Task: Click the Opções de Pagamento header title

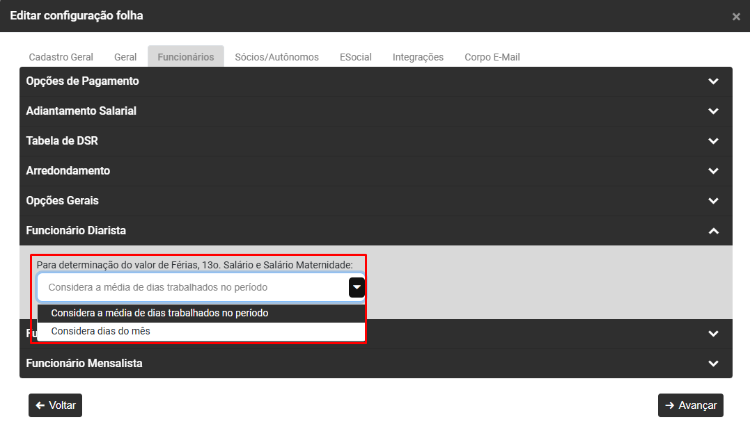Action: click(x=82, y=81)
